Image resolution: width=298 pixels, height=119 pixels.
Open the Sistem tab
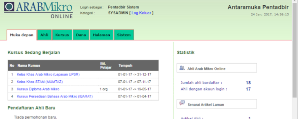point(124,35)
